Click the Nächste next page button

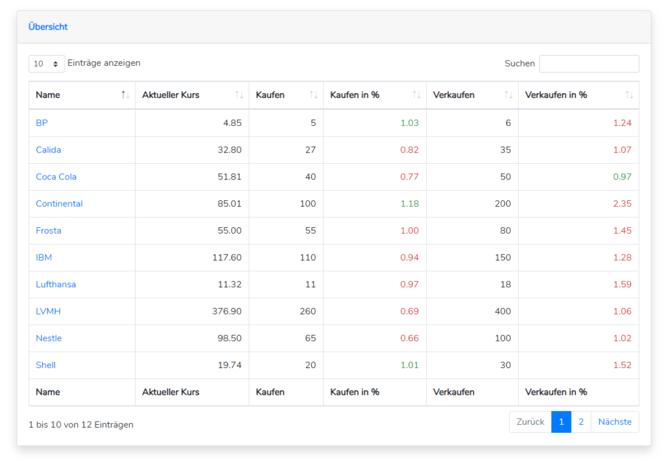point(615,422)
